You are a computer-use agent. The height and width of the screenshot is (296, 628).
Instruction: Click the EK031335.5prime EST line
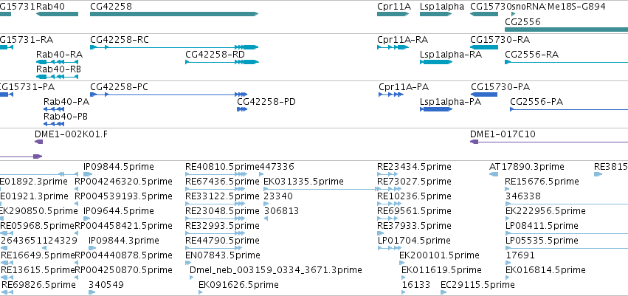tap(321, 189)
